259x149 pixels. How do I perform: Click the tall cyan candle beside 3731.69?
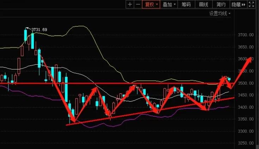point(25,35)
